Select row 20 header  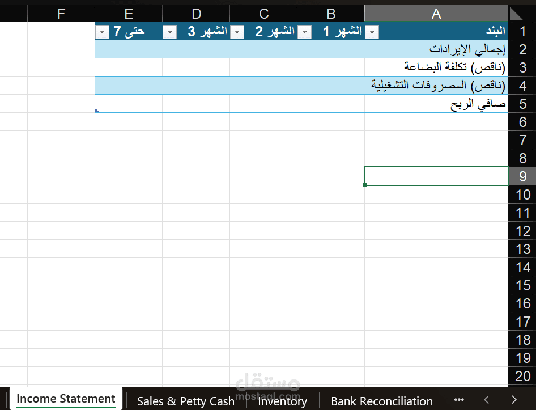[522, 376]
